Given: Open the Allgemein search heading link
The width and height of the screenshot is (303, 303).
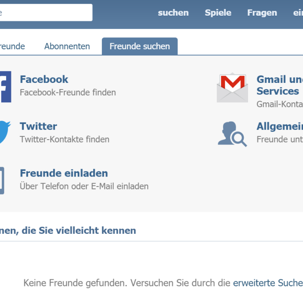Looking at the screenshot, I should click(x=279, y=126).
